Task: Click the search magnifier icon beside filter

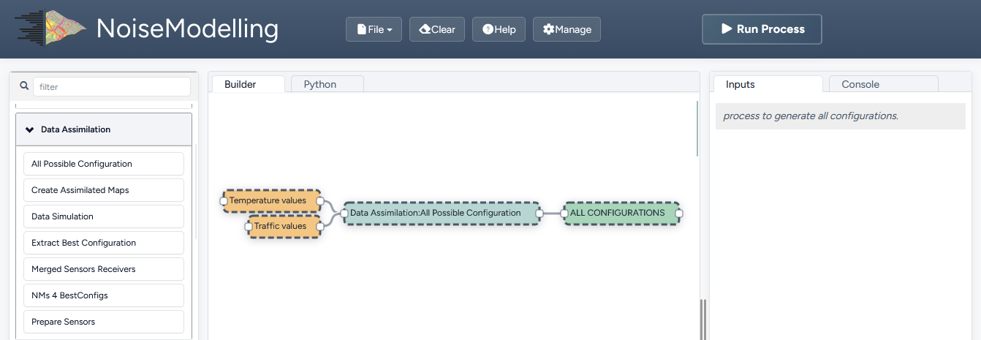Action: coord(23,86)
